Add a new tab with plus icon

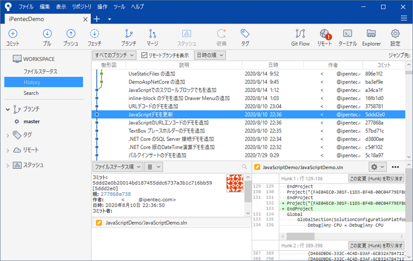click(97, 19)
